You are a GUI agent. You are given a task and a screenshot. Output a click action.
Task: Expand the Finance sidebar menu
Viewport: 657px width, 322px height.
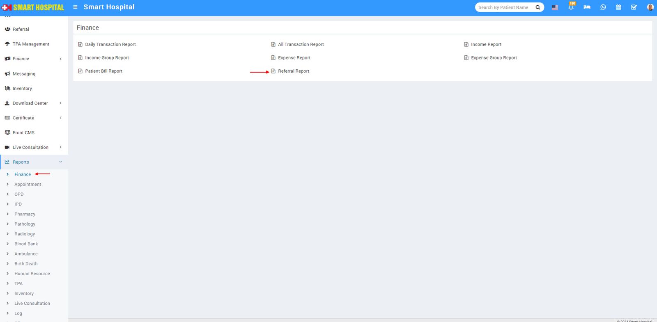21,59
